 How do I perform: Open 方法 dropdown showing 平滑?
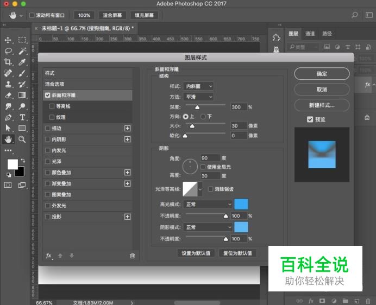(198, 97)
